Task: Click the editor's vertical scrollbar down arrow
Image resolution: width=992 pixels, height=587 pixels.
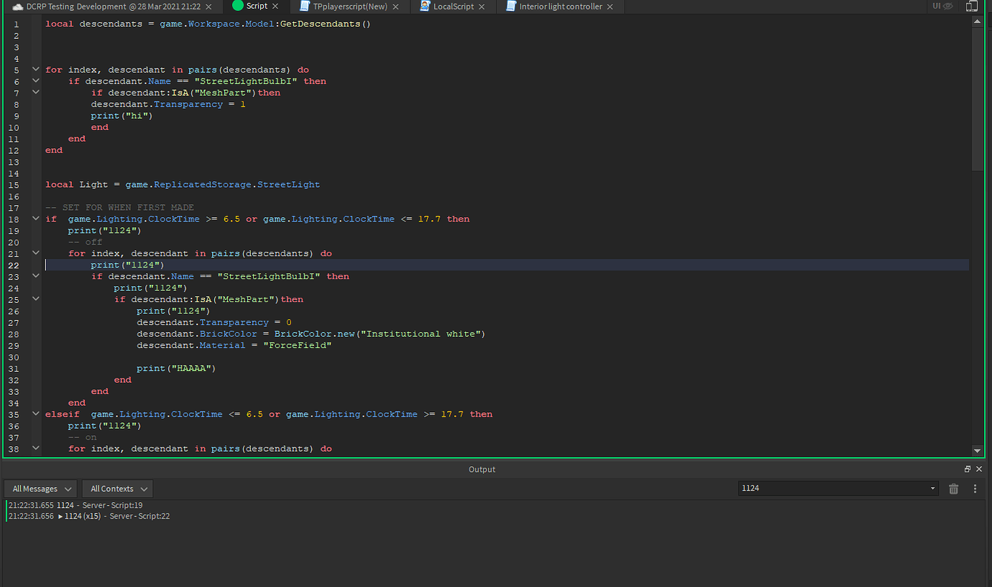Action: 977,450
